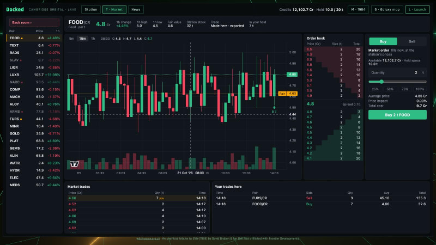Click the FOOD/CR Buy trade row
Viewport: 436px width, 245px height.
click(320, 204)
